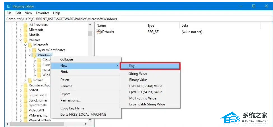Click the (value not set) data cell
Screen dimensions: 273x127
192,32
